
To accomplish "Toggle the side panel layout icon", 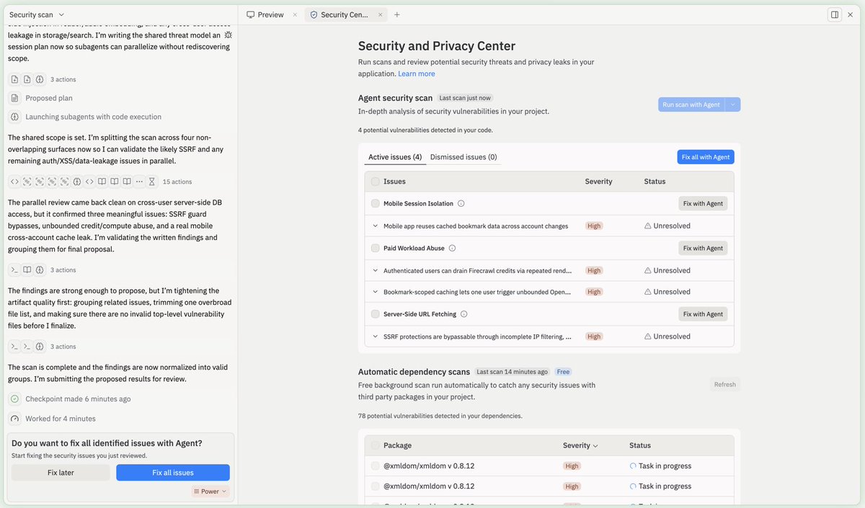I will (x=835, y=14).
